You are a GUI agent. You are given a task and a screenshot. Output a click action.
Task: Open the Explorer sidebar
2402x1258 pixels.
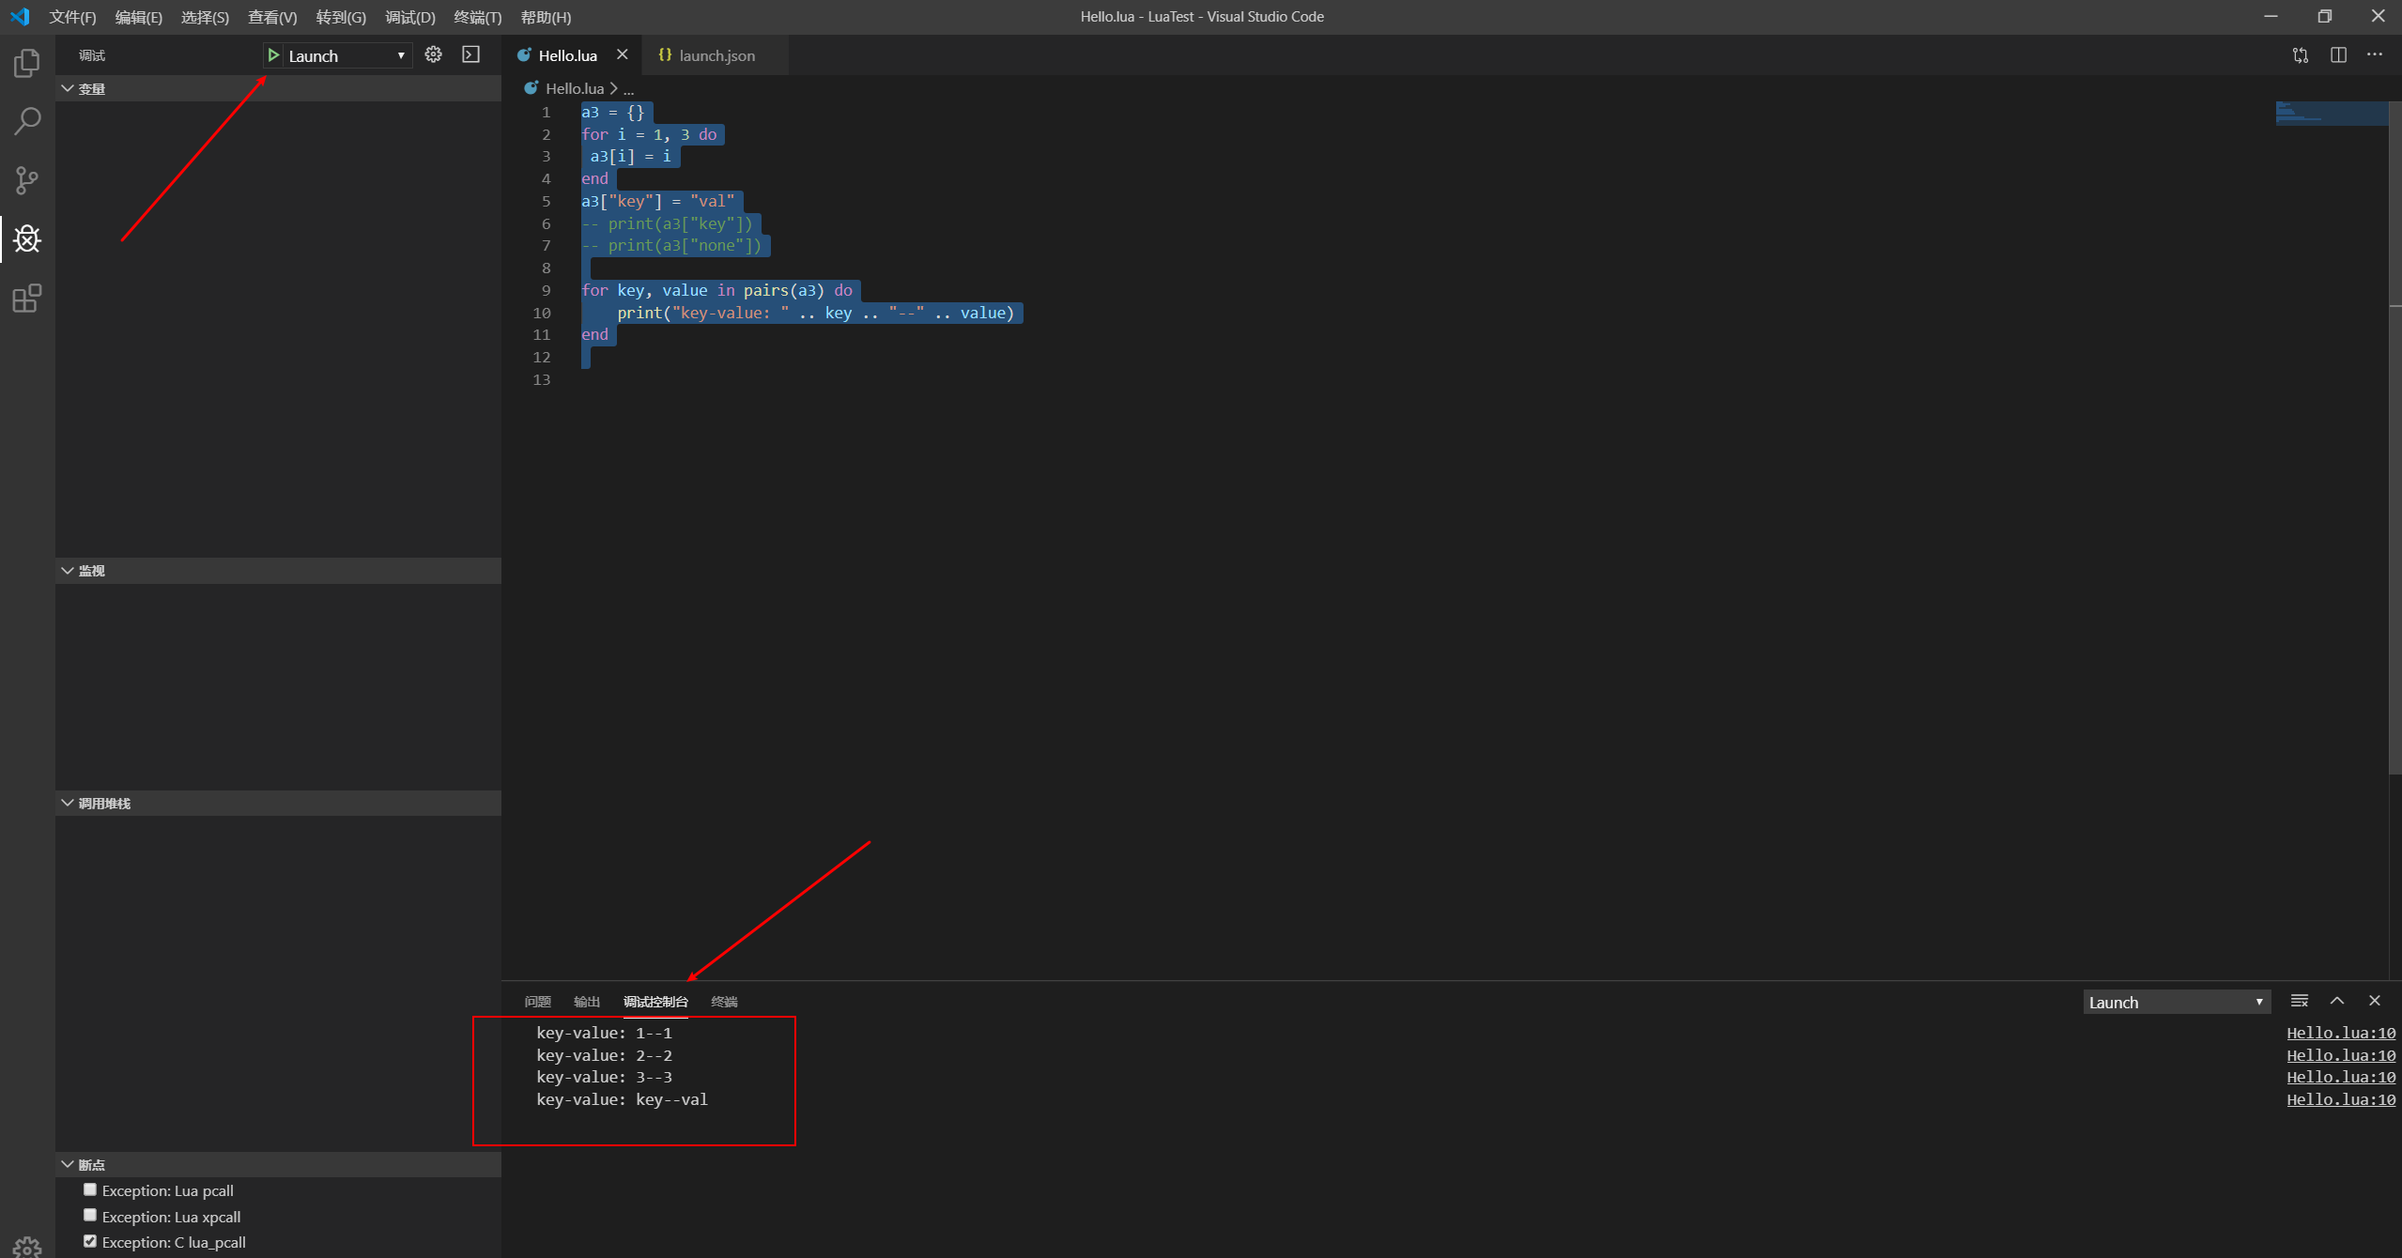coord(26,62)
